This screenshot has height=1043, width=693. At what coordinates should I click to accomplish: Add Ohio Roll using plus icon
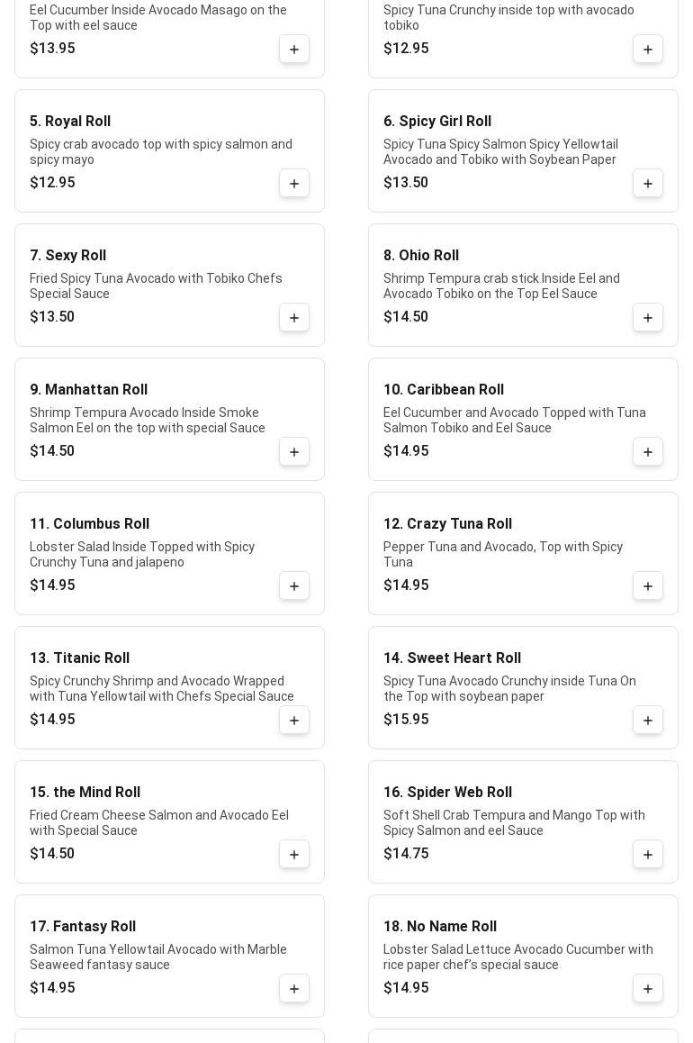click(648, 318)
